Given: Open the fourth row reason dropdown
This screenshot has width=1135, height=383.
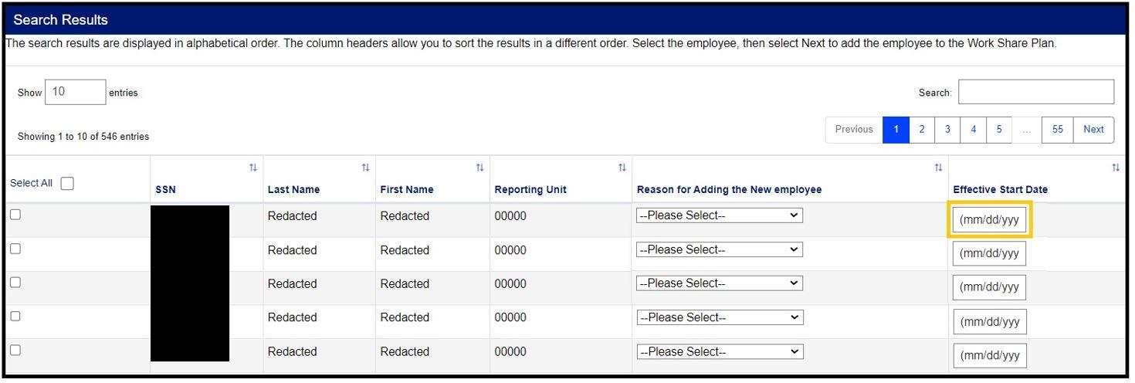Looking at the screenshot, I should pos(720,317).
